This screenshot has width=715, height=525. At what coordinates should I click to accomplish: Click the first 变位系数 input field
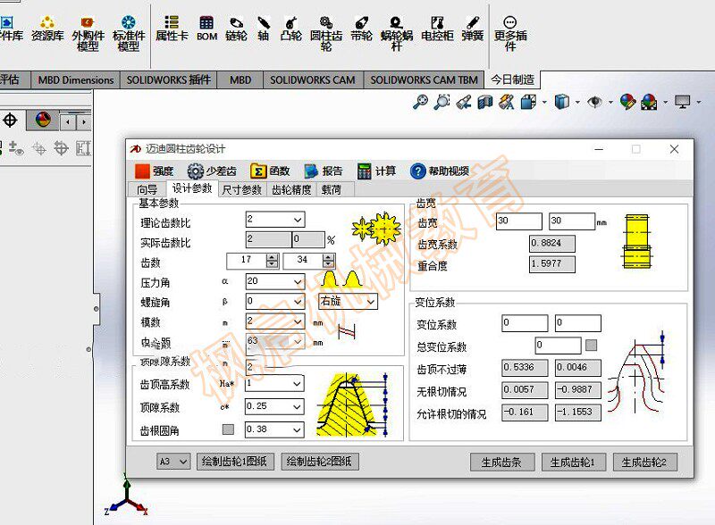525,323
